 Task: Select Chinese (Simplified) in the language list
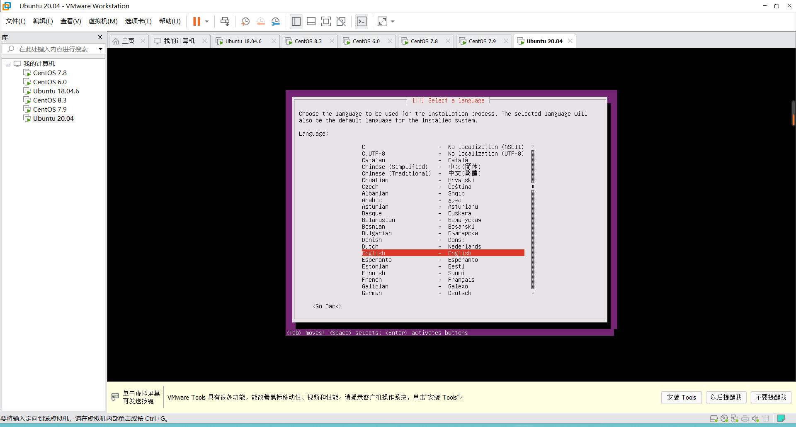point(443,167)
